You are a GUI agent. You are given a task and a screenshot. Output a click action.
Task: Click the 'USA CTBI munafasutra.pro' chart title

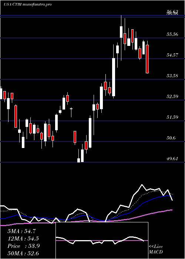(x=28, y=4)
